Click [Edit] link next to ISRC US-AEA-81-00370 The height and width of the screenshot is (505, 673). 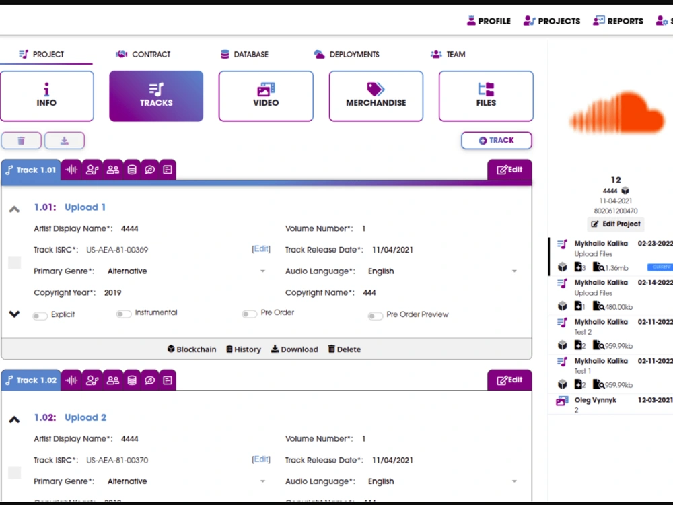[x=261, y=459]
